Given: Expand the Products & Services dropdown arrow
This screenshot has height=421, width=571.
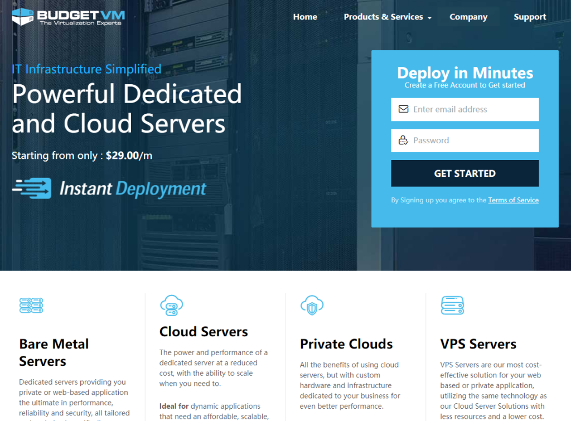Looking at the screenshot, I should pos(429,18).
